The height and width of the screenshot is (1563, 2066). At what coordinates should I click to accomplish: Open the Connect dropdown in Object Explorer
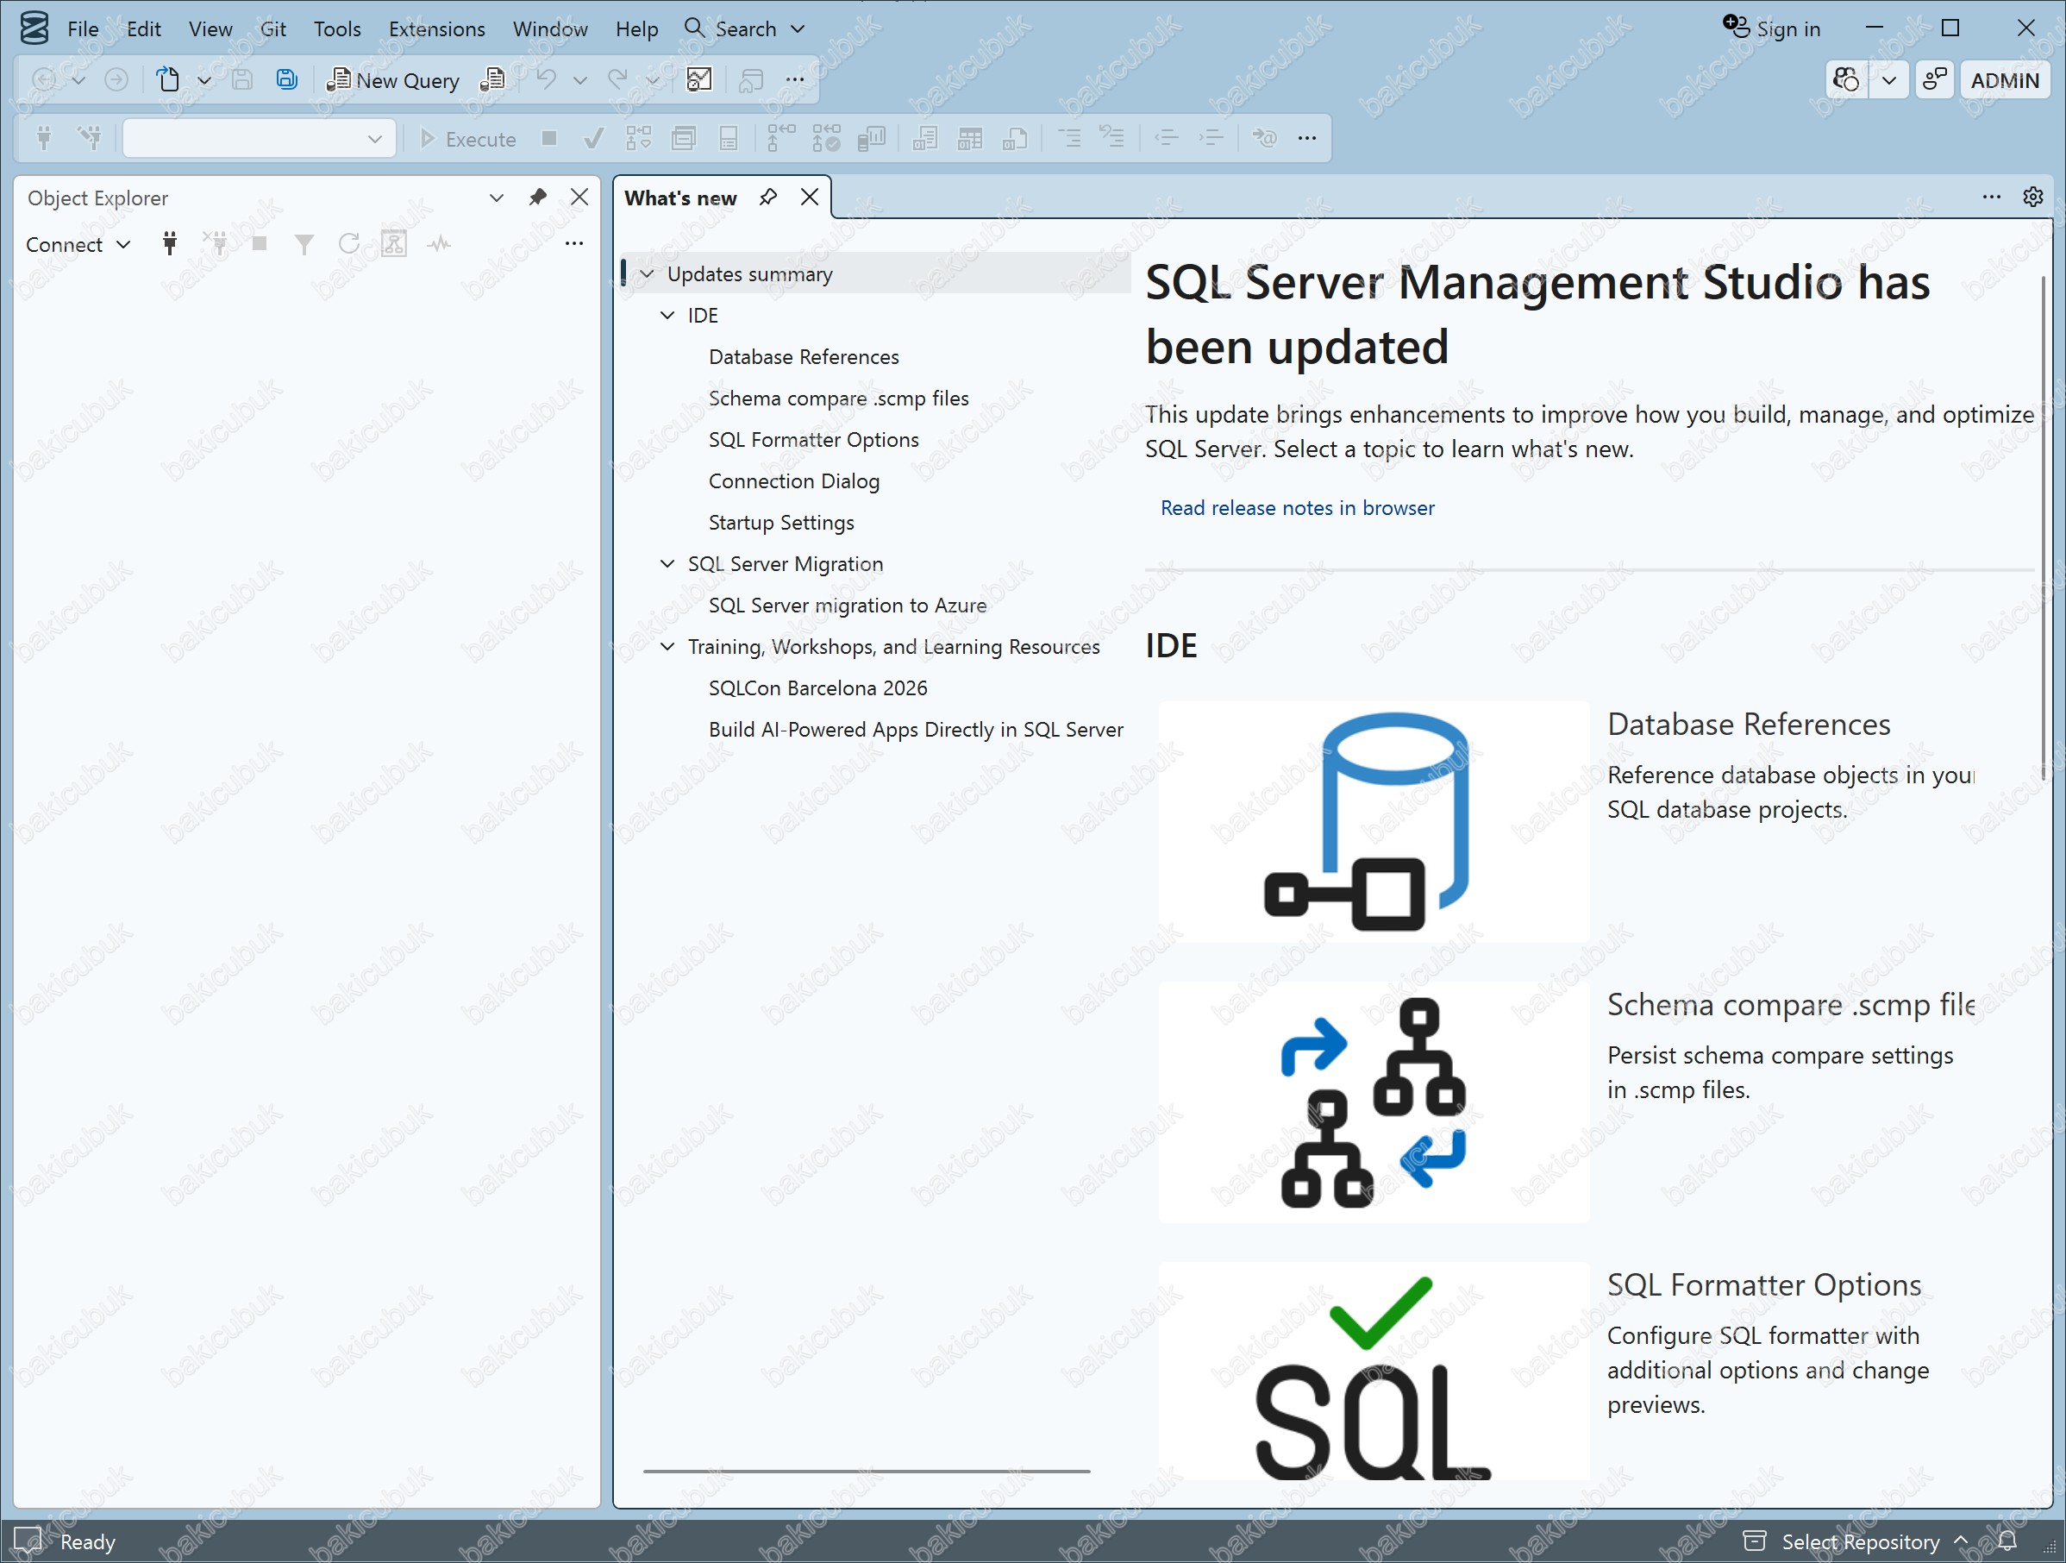78,245
